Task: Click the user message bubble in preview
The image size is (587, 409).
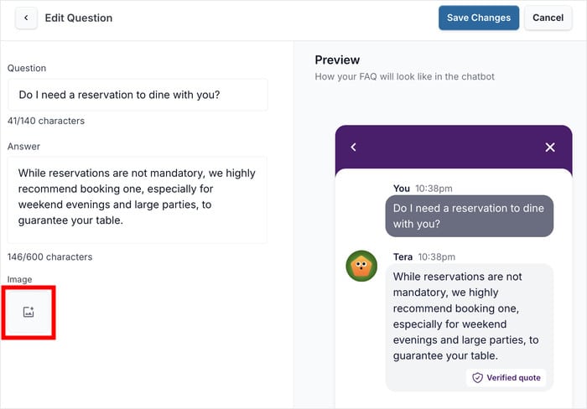Action: [470, 216]
